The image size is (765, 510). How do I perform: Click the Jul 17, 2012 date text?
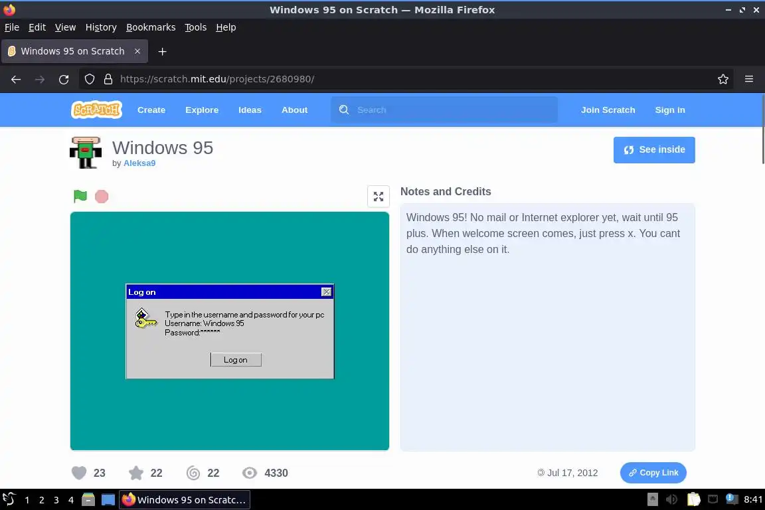pyautogui.click(x=572, y=472)
